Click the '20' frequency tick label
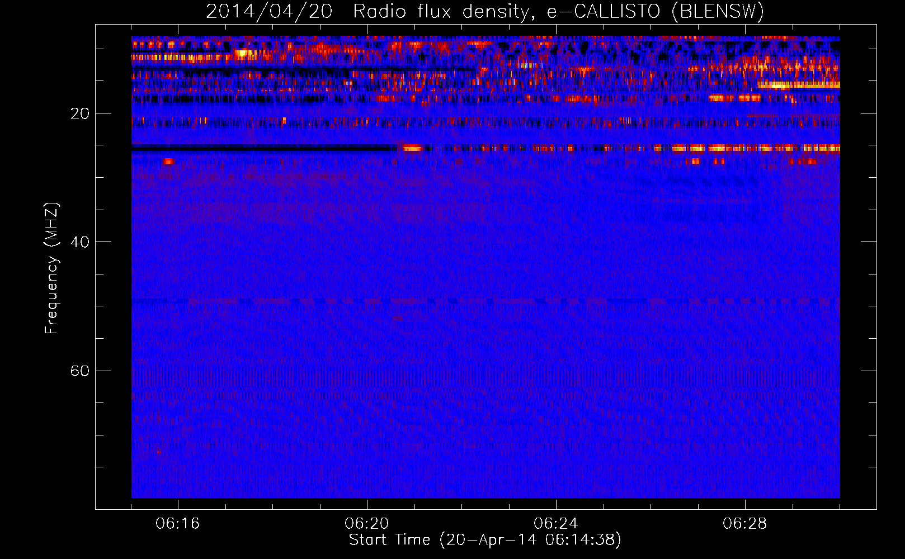 coord(79,113)
